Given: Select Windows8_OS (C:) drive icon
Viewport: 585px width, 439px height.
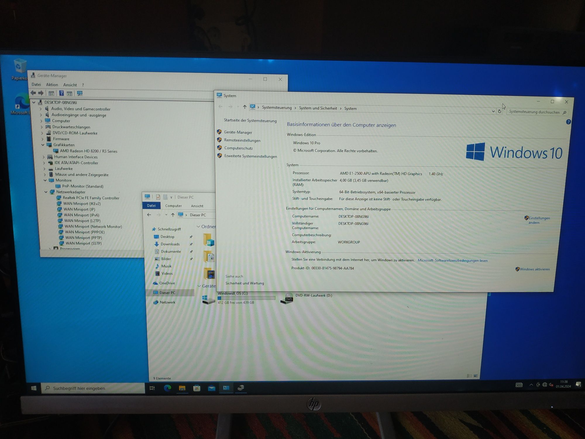Looking at the screenshot, I should click(209, 300).
